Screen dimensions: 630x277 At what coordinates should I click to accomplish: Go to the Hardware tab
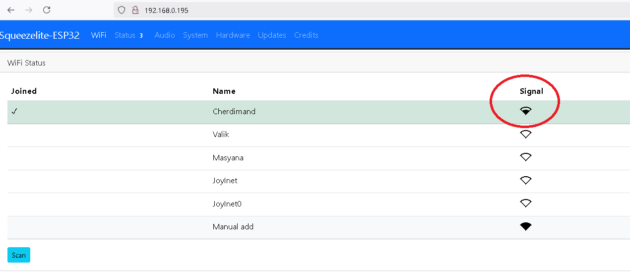coord(233,35)
